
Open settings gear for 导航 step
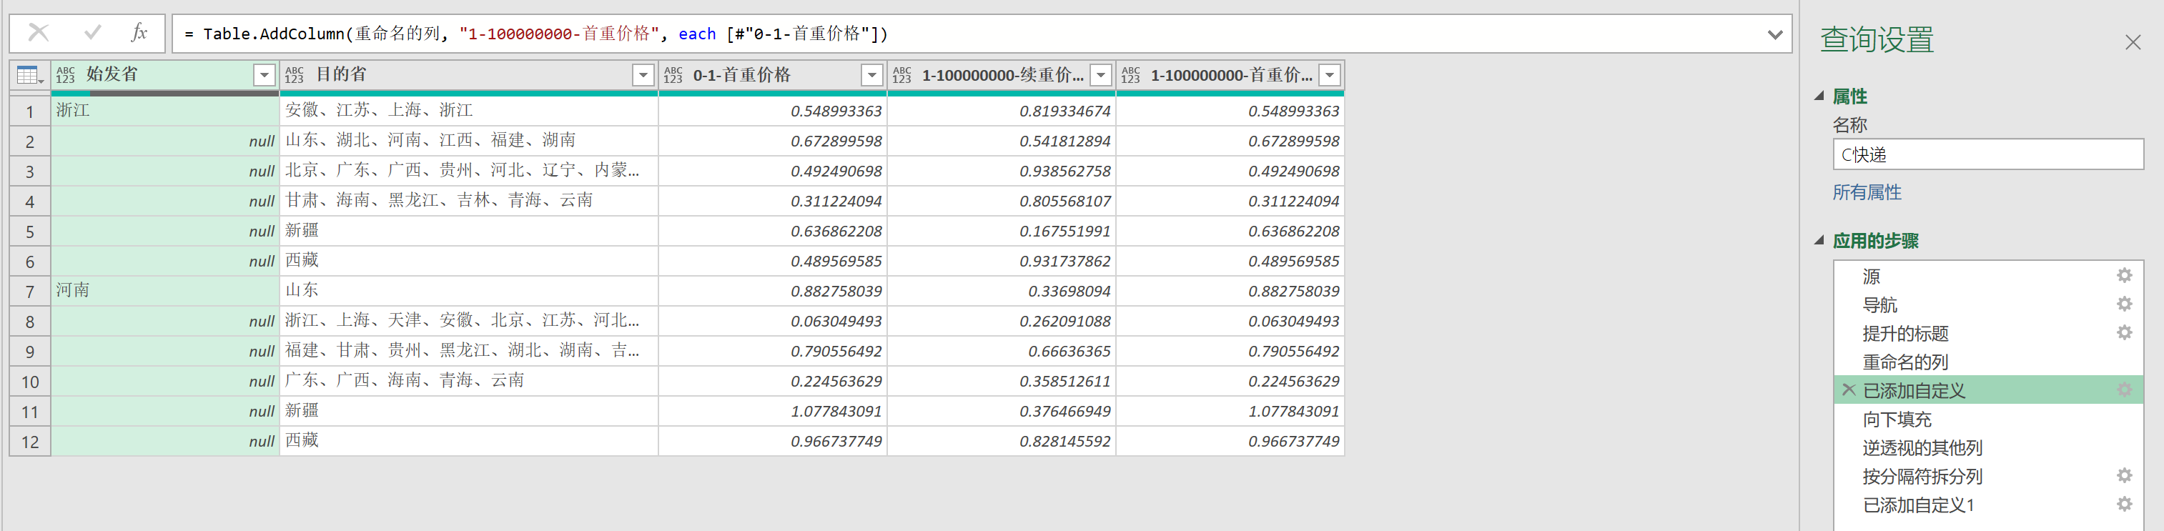click(x=2125, y=304)
